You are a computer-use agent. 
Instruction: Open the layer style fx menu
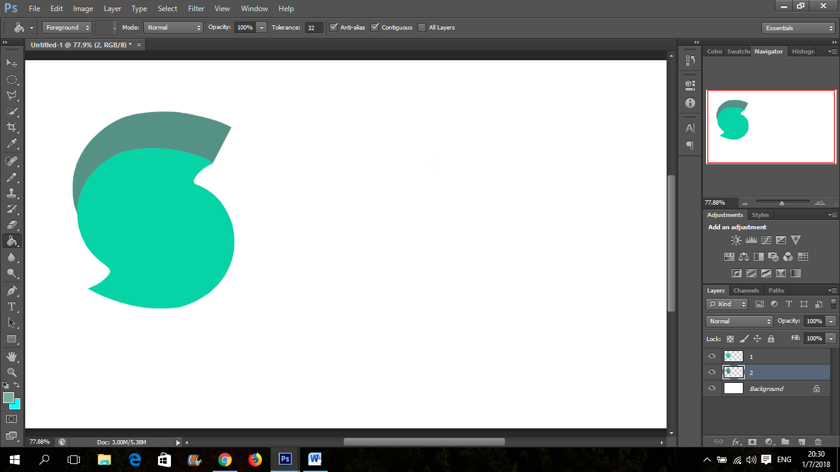(x=736, y=441)
